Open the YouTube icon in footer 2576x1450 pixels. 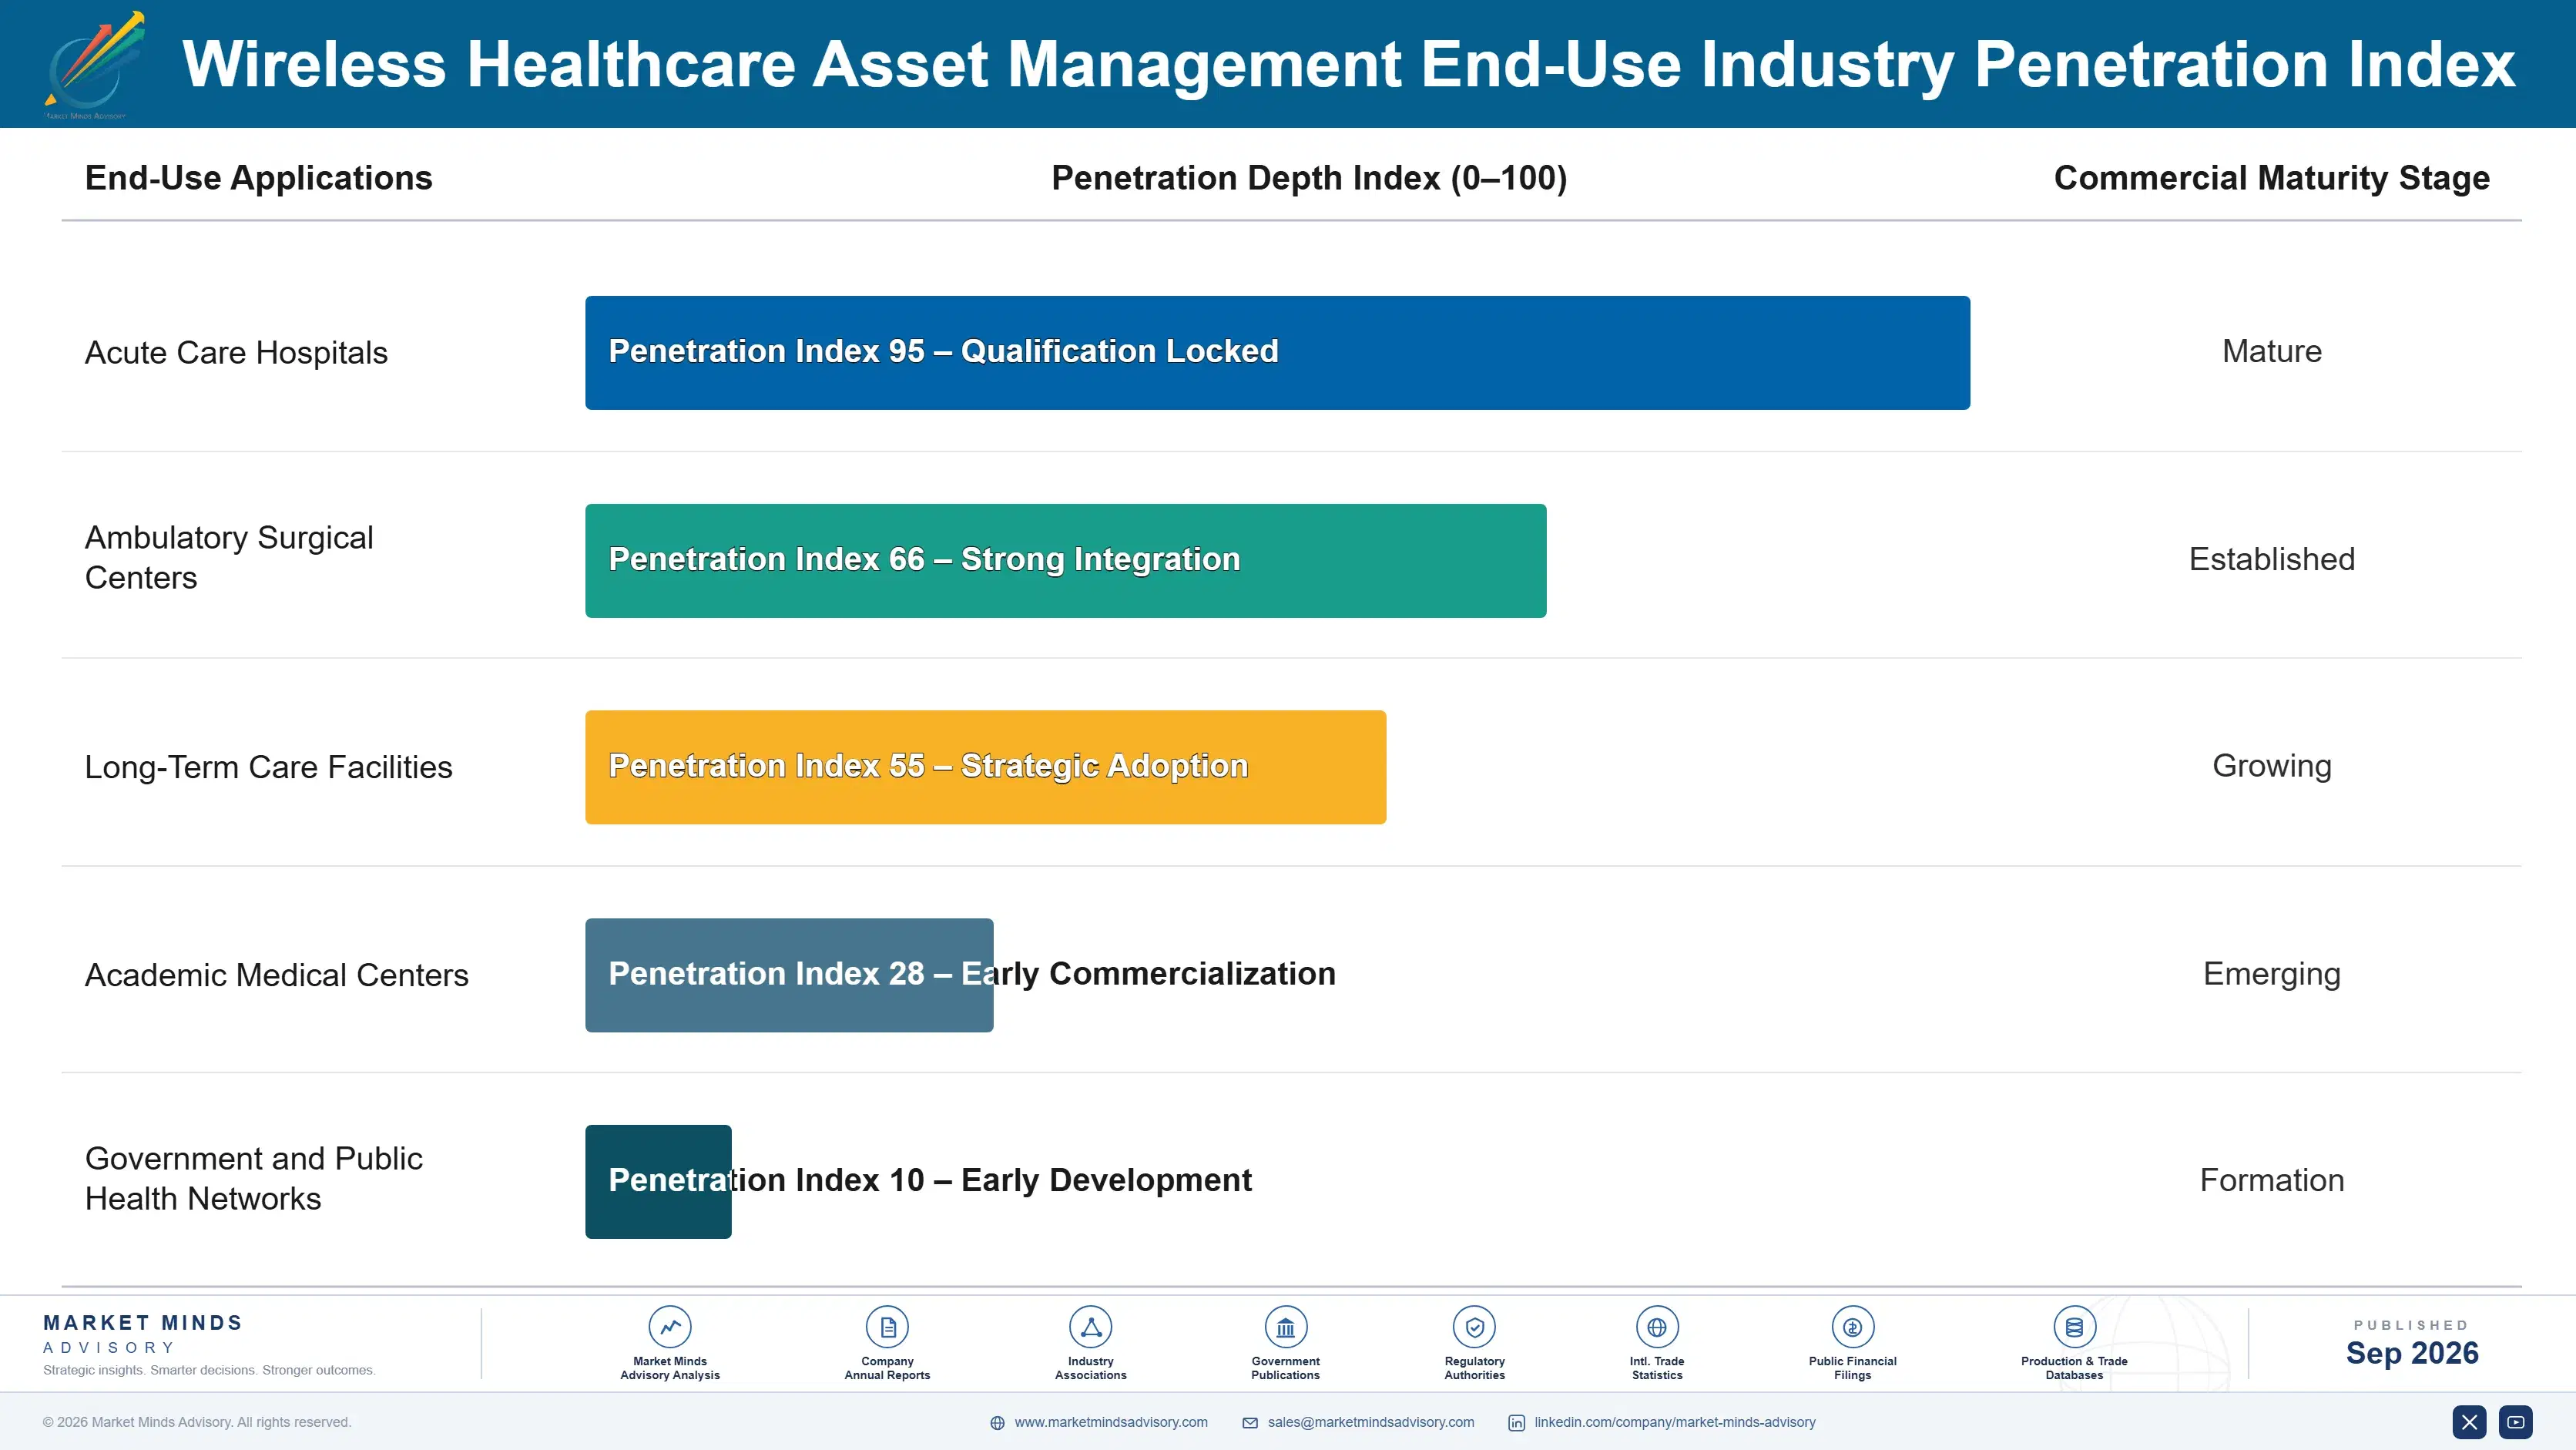coord(2516,1422)
